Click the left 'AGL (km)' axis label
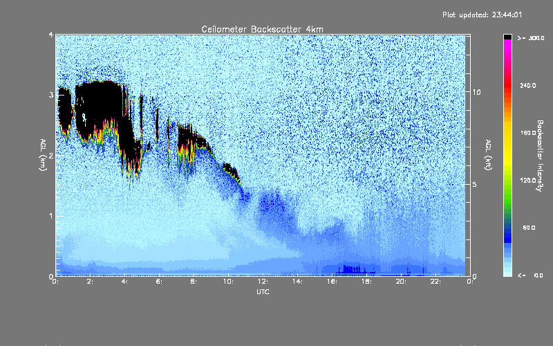 pyautogui.click(x=43, y=155)
